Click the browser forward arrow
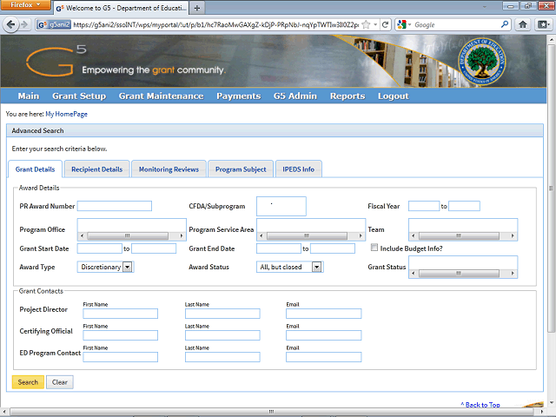The height and width of the screenshot is (417, 556). [24, 24]
